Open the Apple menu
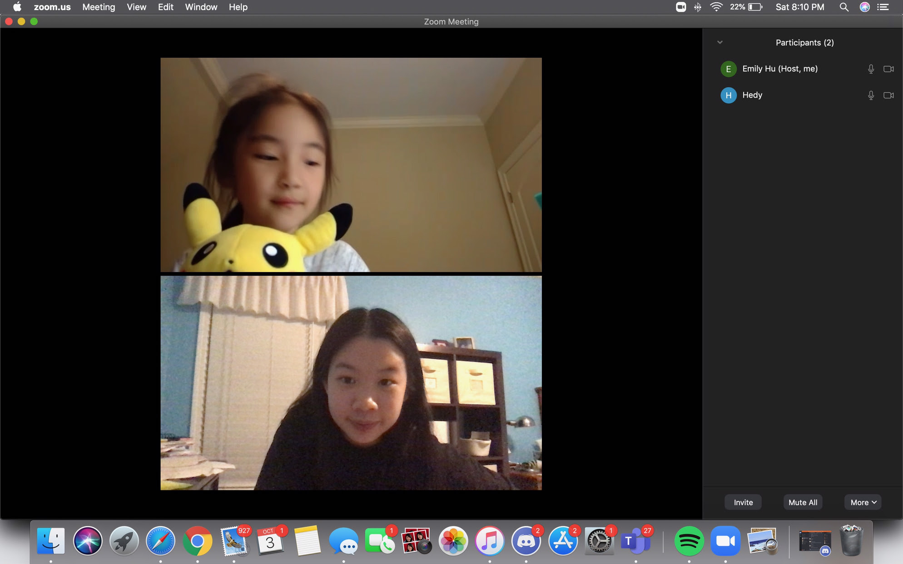The image size is (903, 564). pos(17,7)
